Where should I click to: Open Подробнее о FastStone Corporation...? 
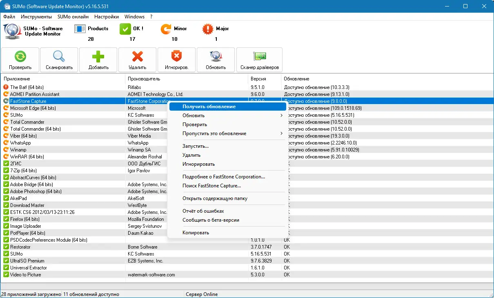[227, 177]
